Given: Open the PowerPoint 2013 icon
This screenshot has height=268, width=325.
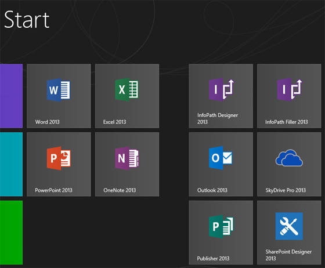Looking at the screenshot, I should click(x=59, y=158).
